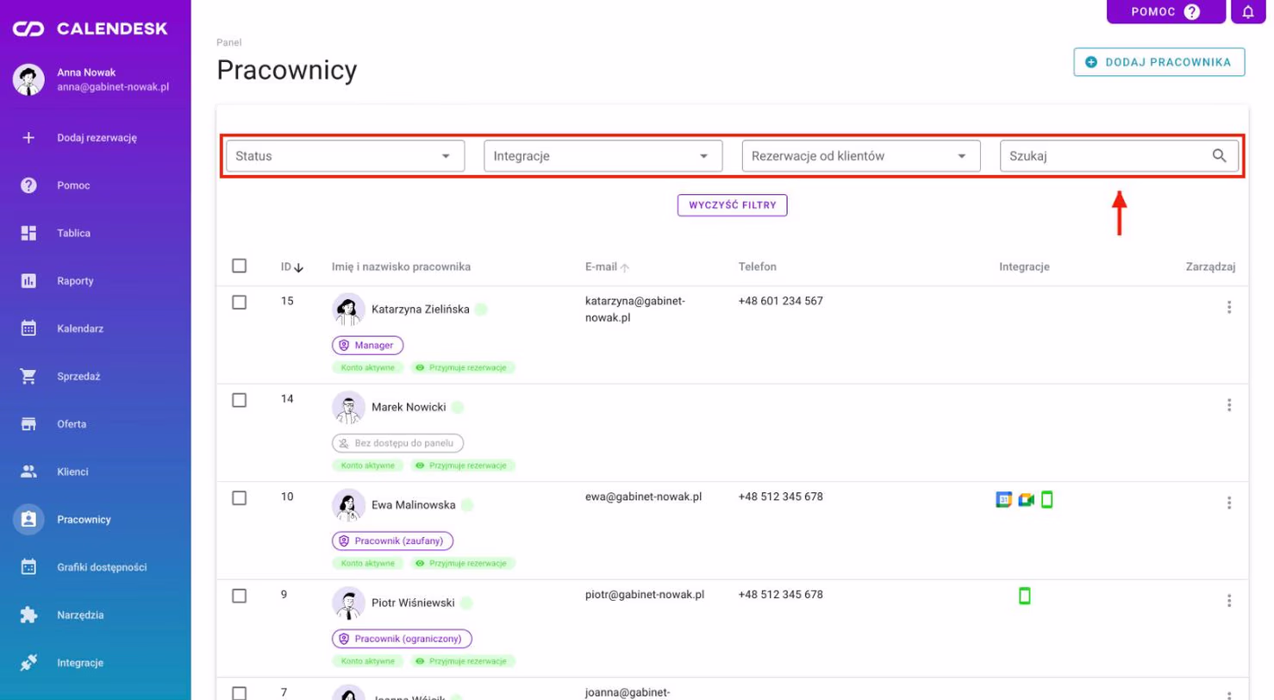Screen dimensions: 1274x700
Task: Click Google Meet icon in Ewa Malinowska row
Action: click(1026, 499)
